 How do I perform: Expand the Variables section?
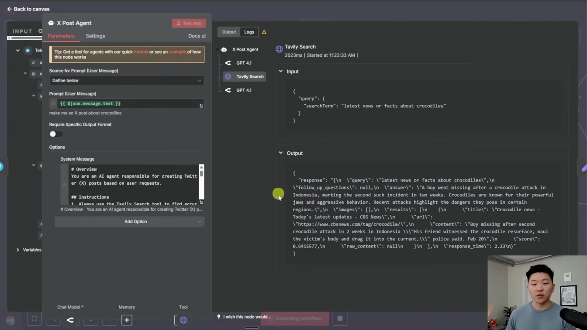click(x=18, y=250)
